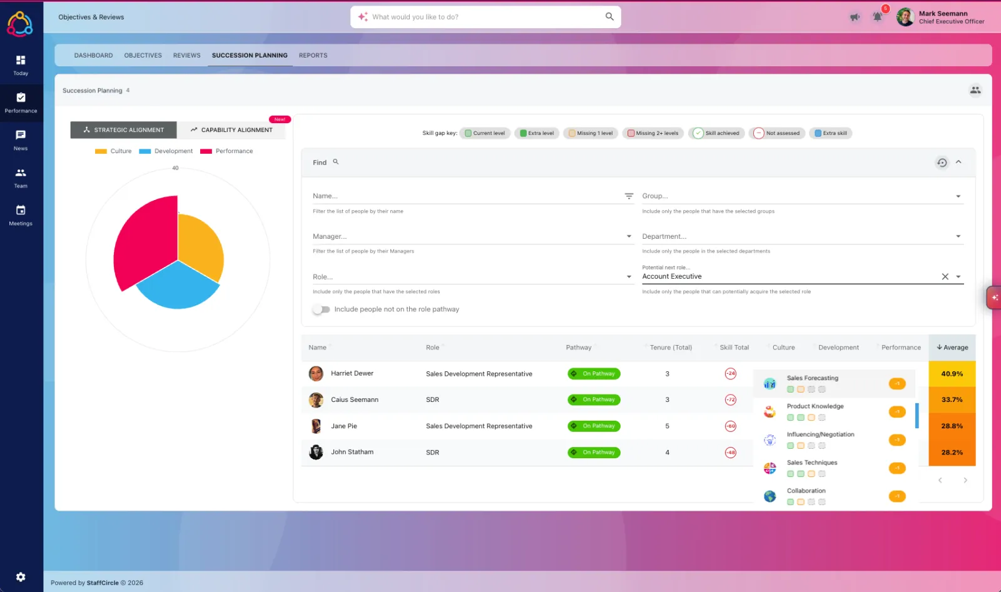Switch to the Reports tab
Screen dimensions: 1001x592
click(313, 56)
